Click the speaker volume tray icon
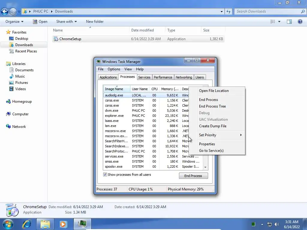Screen dimensions: 307x230 tap(277, 224)
